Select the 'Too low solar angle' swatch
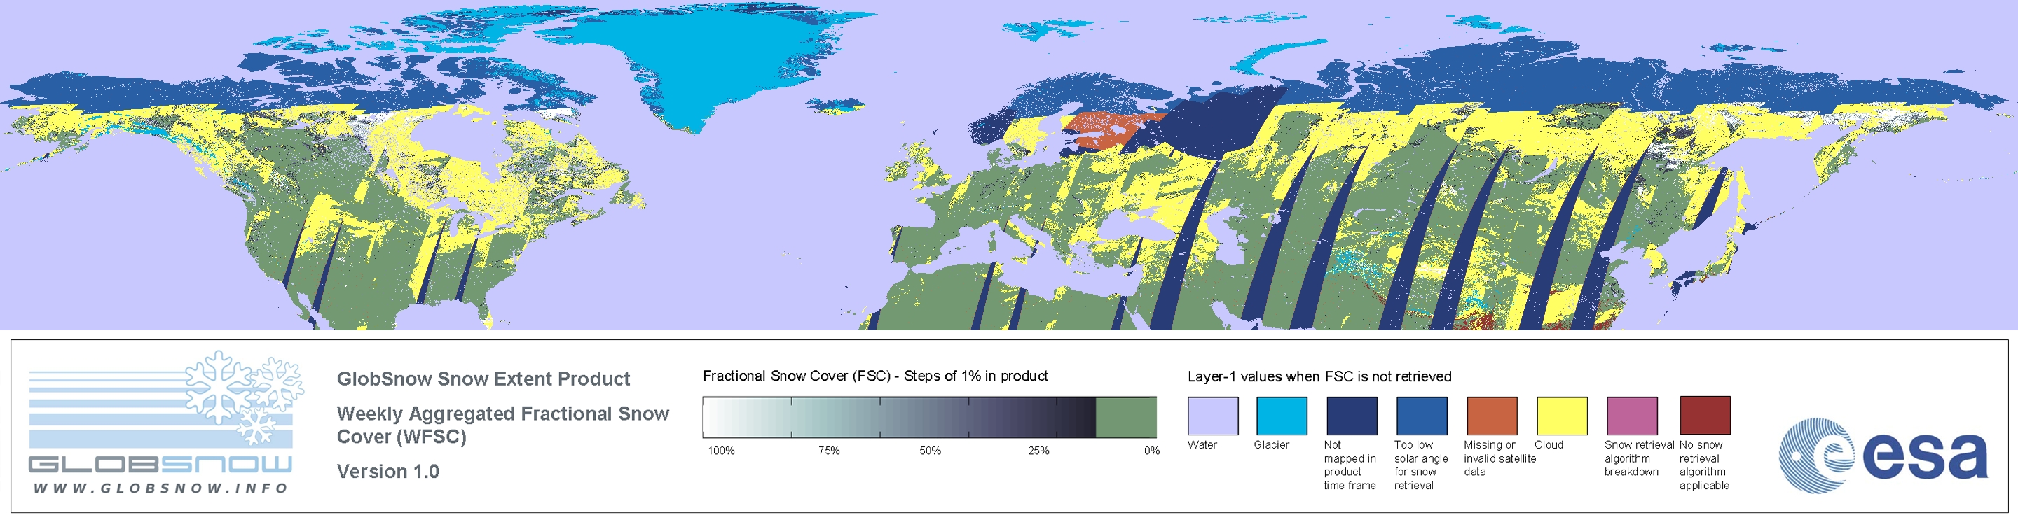This screenshot has height=522, width=2018. point(1421,416)
